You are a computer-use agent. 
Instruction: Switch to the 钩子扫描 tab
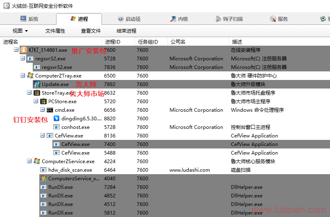(x=229, y=19)
